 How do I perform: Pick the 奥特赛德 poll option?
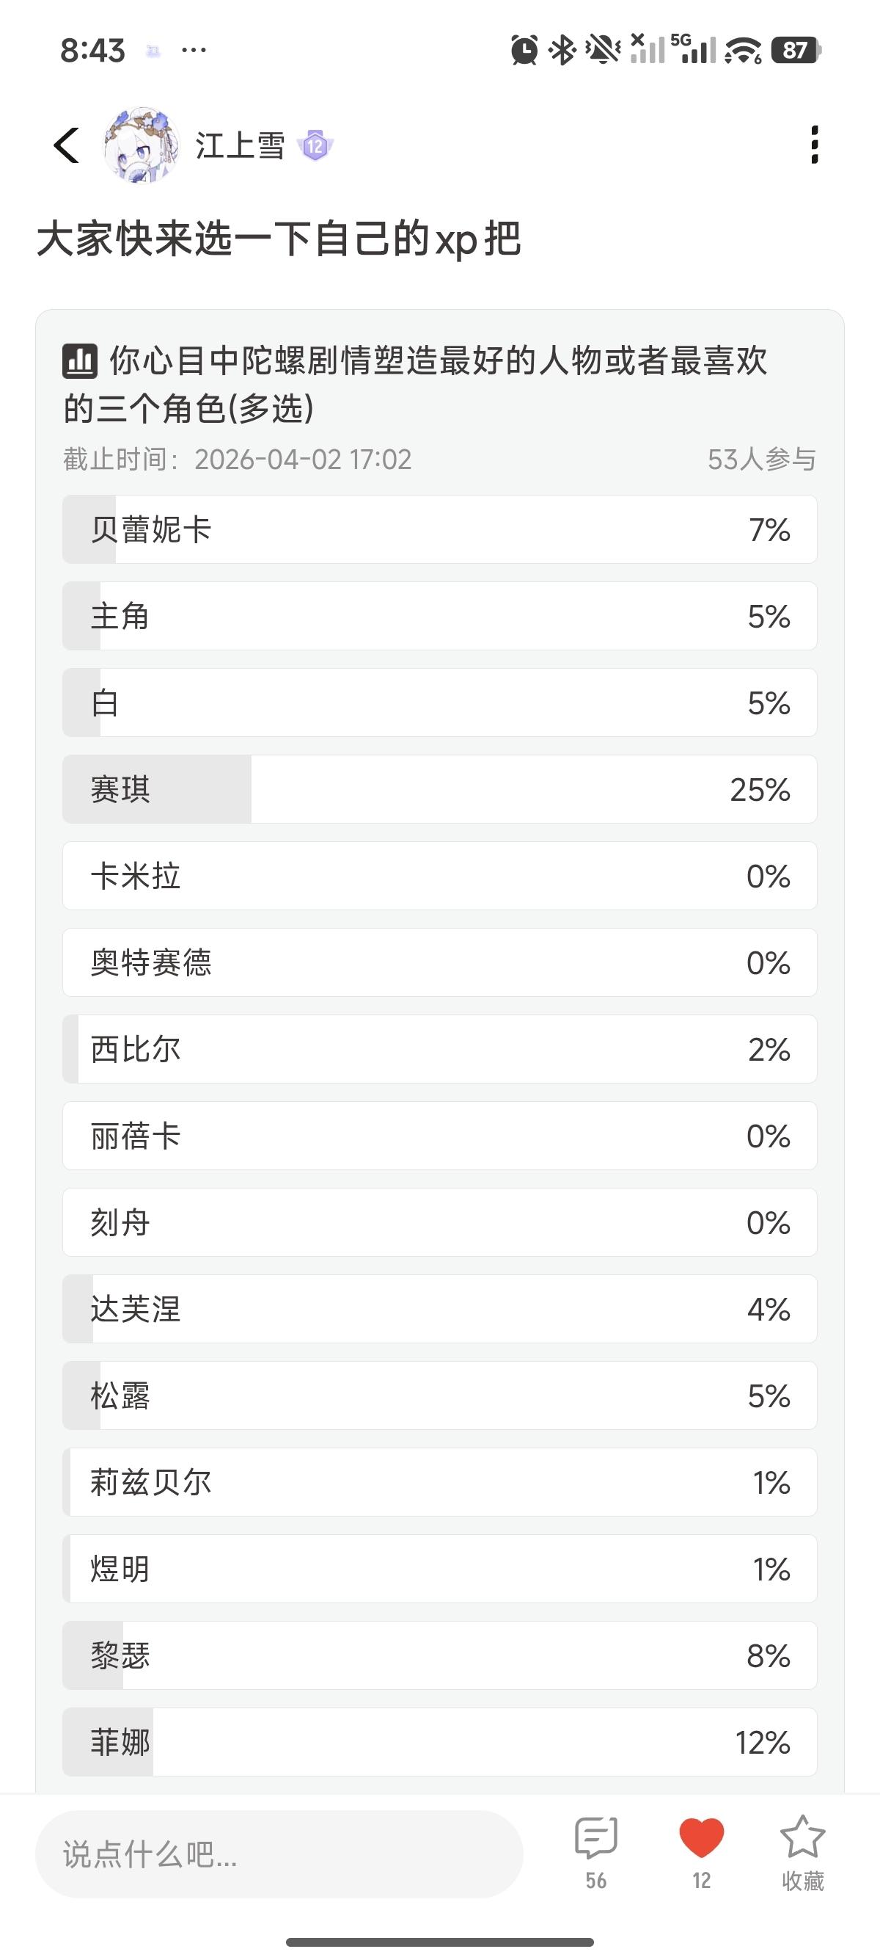439,962
